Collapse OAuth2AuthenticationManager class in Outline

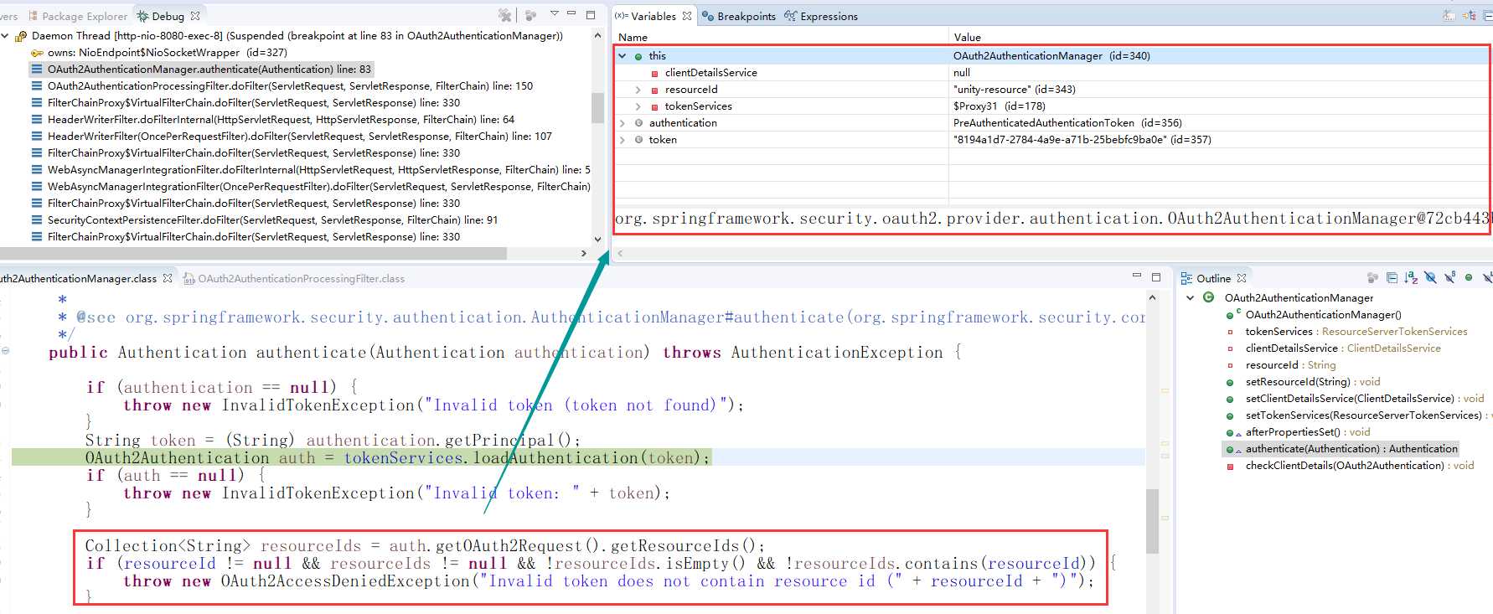click(1191, 297)
